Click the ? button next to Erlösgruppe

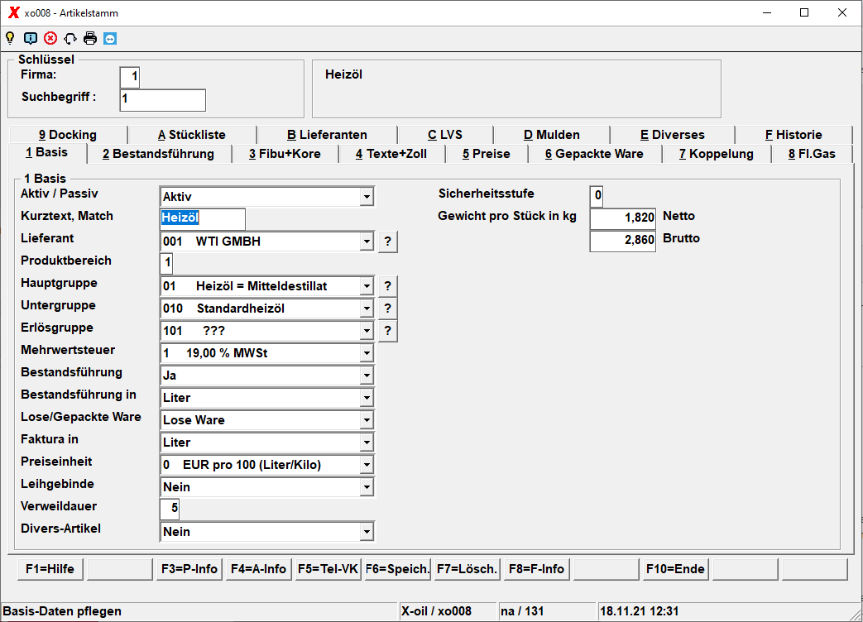coord(388,331)
